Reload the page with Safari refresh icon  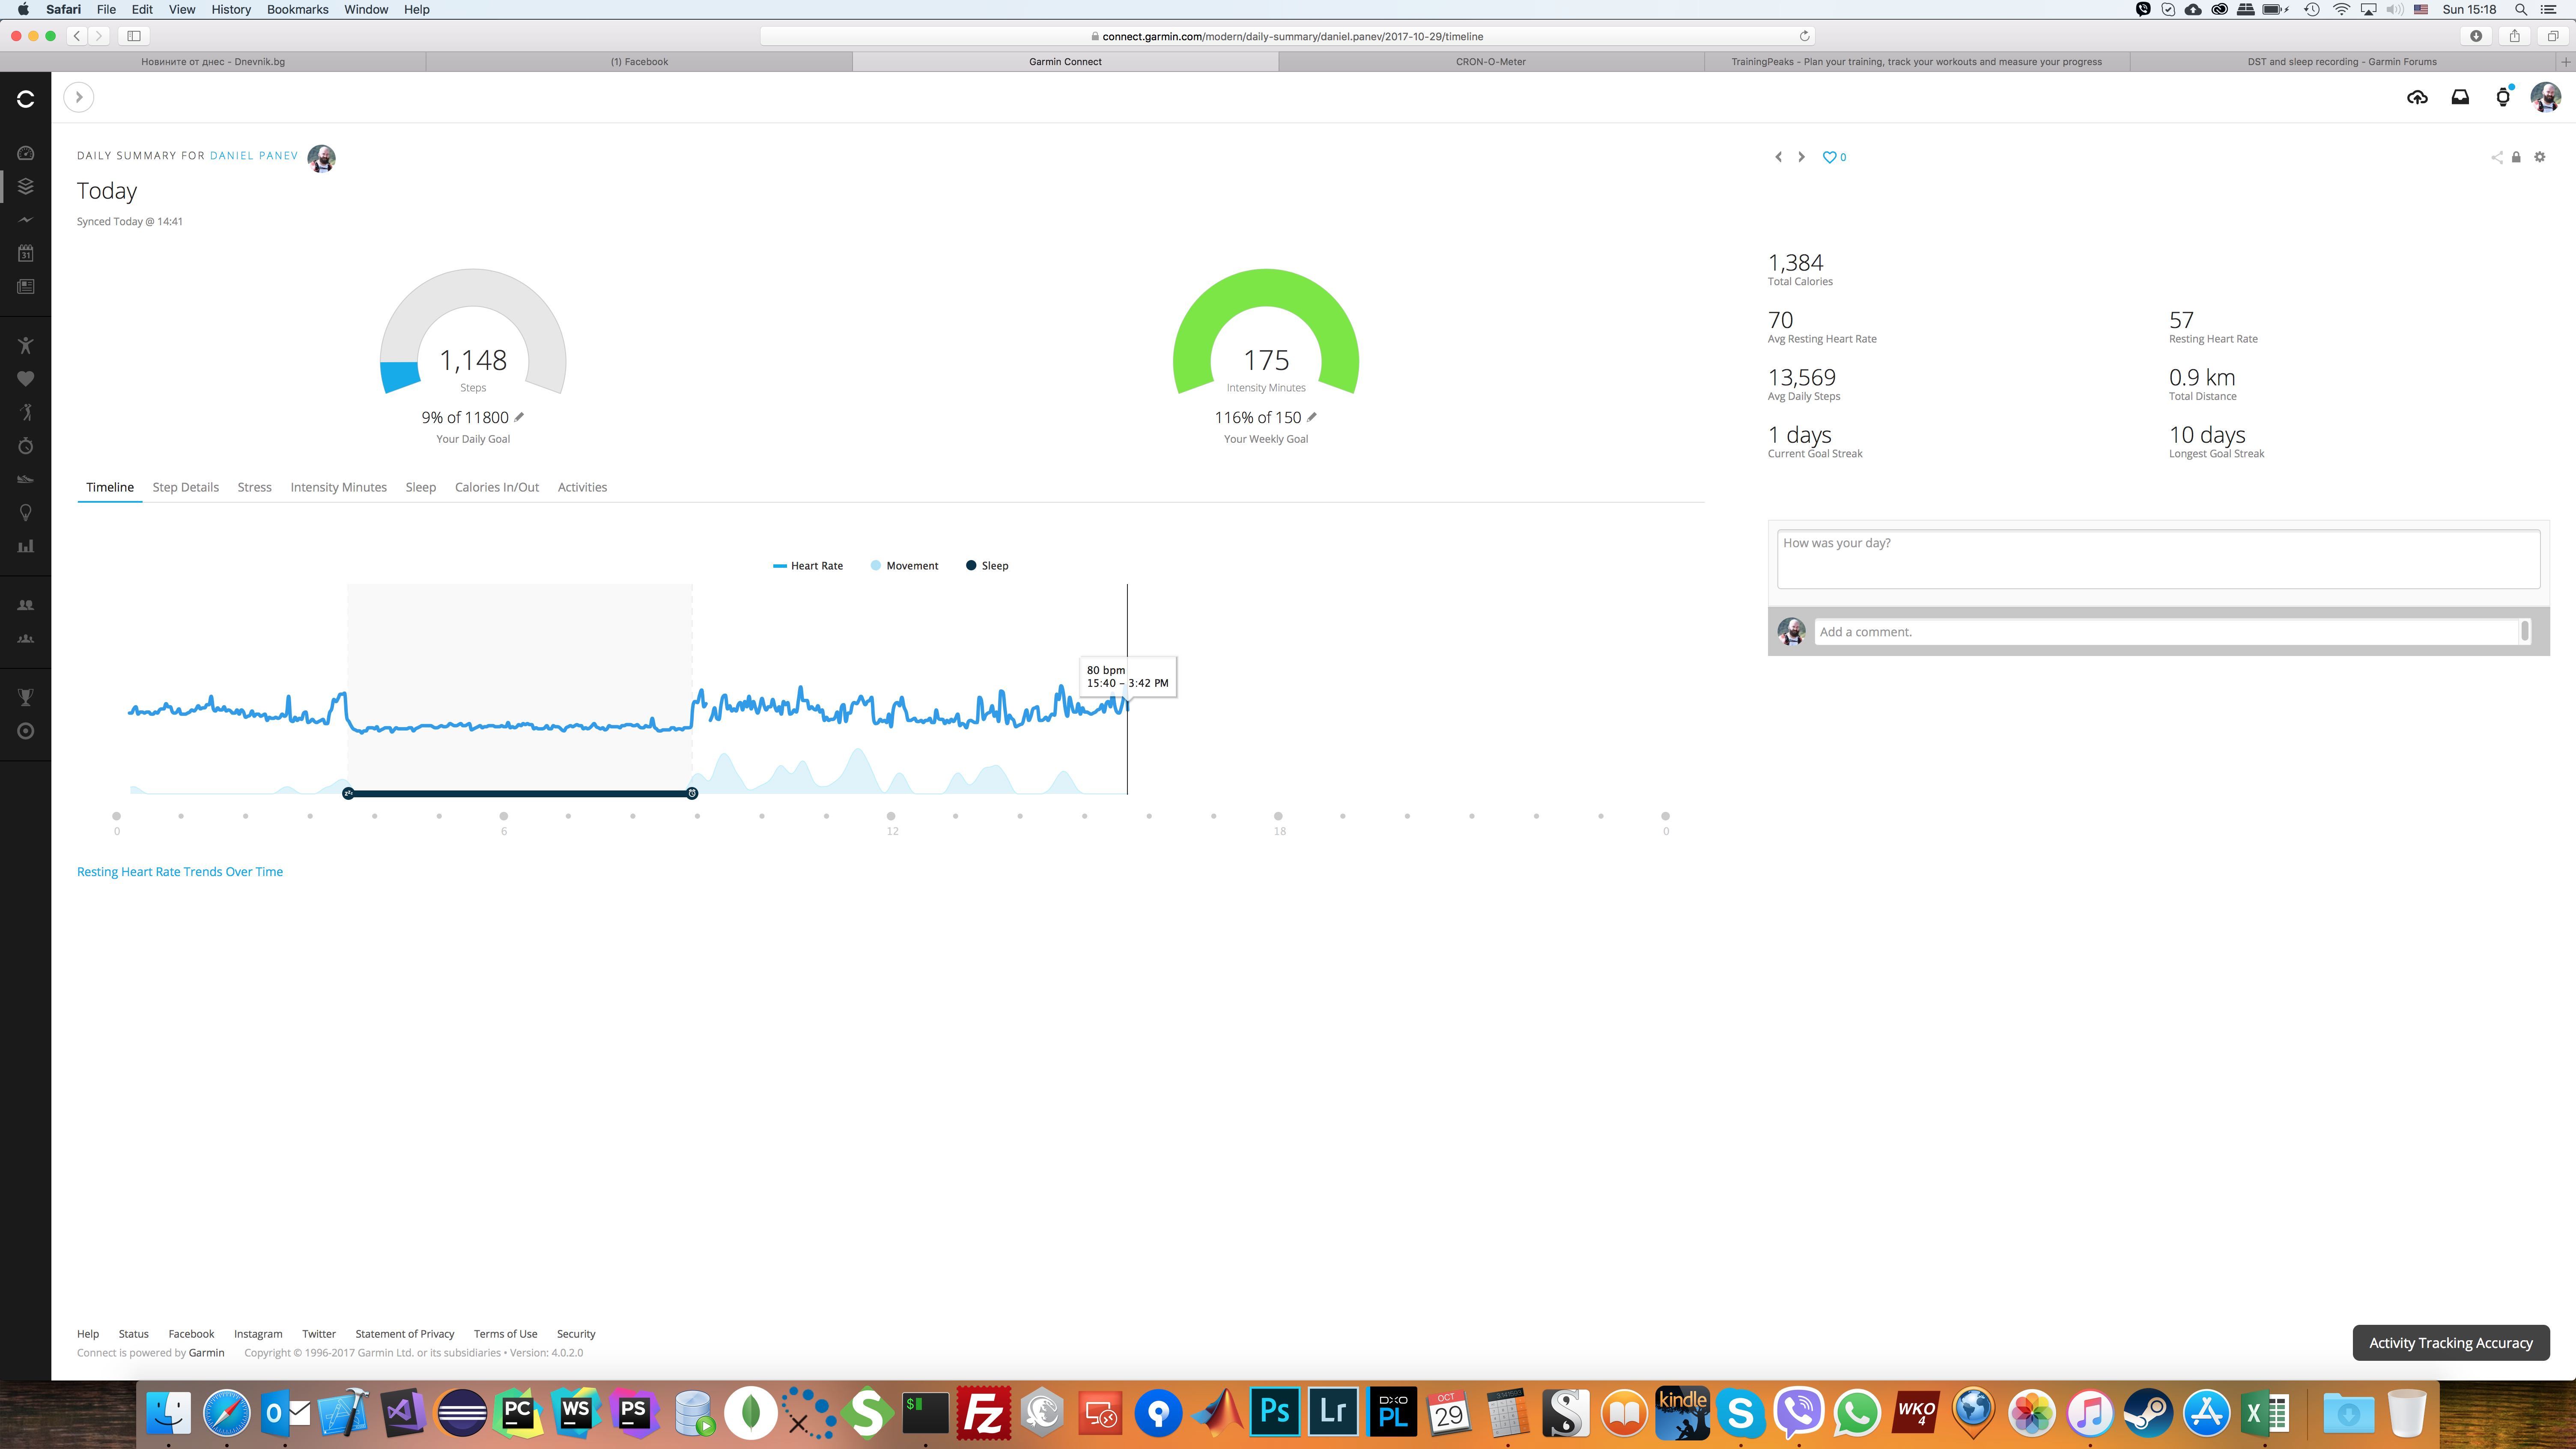pos(1805,36)
